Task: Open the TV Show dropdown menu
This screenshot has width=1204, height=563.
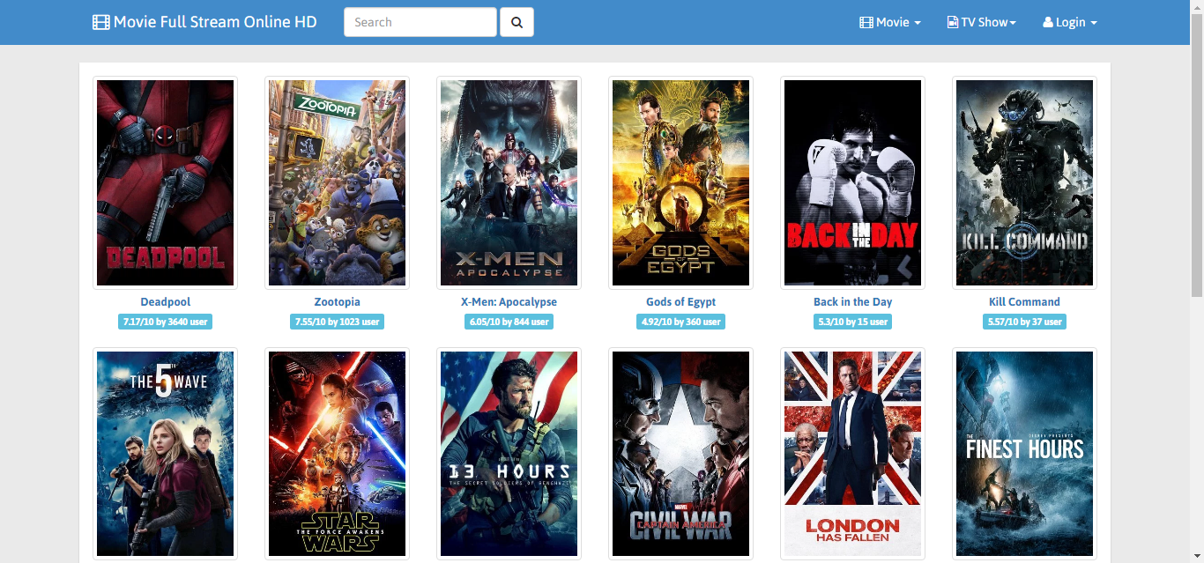Action: [x=981, y=21]
